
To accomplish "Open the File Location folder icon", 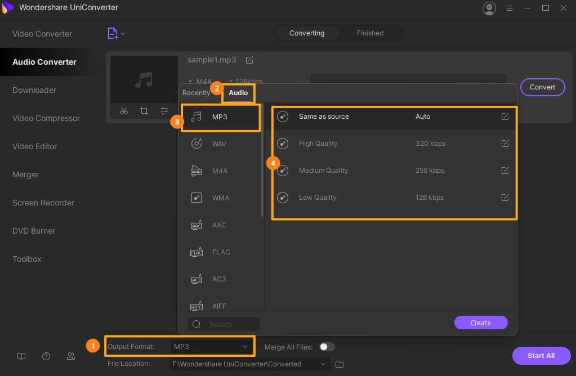I will [x=340, y=364].
